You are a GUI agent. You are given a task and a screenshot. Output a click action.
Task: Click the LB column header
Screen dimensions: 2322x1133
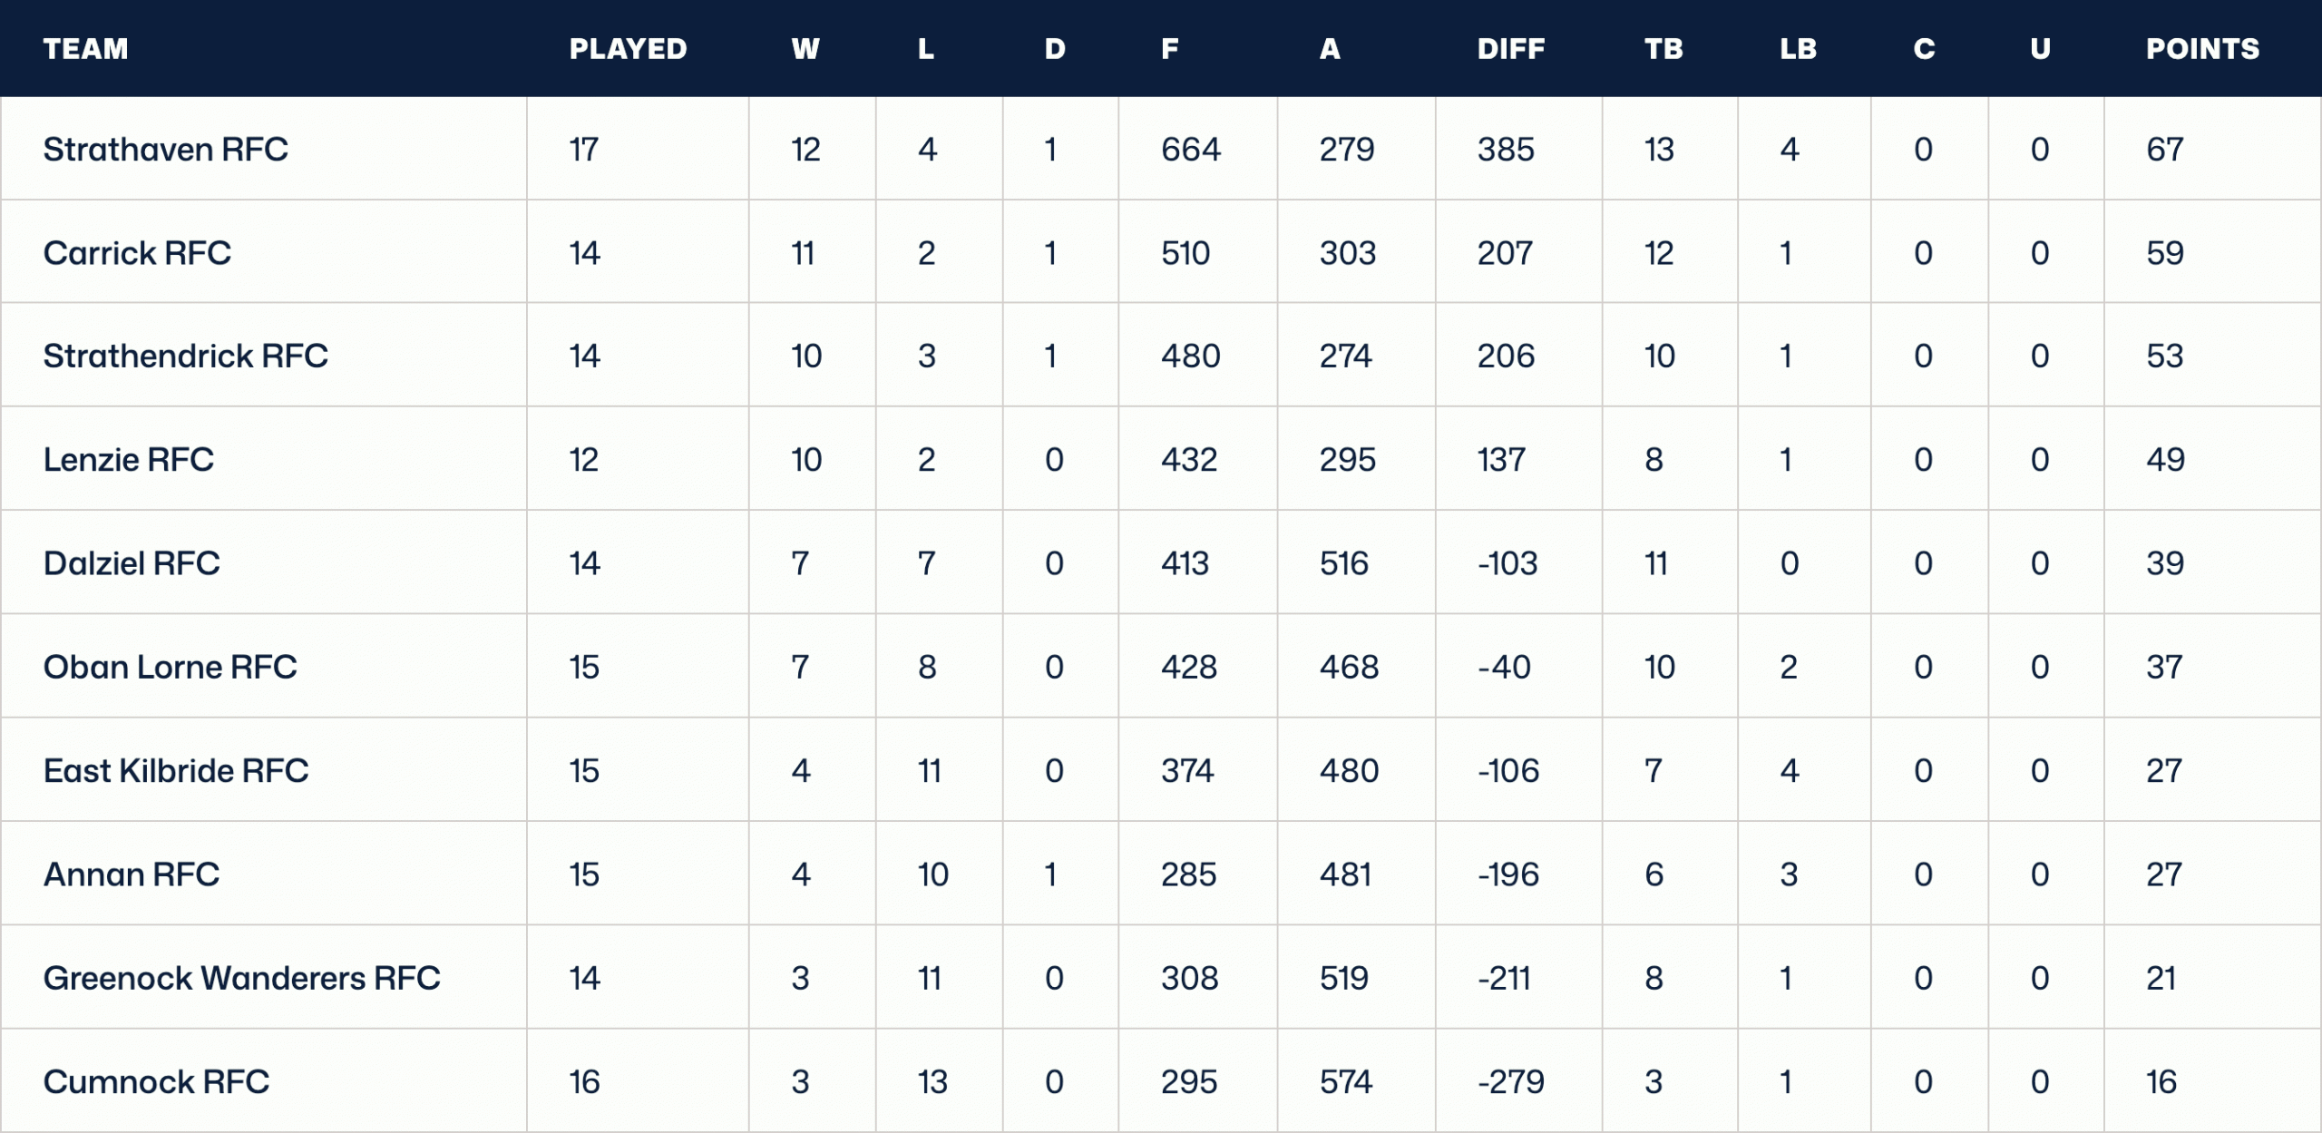[x=1798, y=49]
